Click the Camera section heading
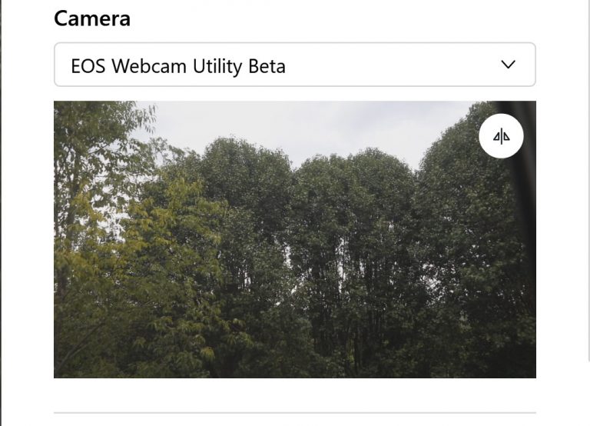This screenshot has width=590, height=426. (92, 18)
